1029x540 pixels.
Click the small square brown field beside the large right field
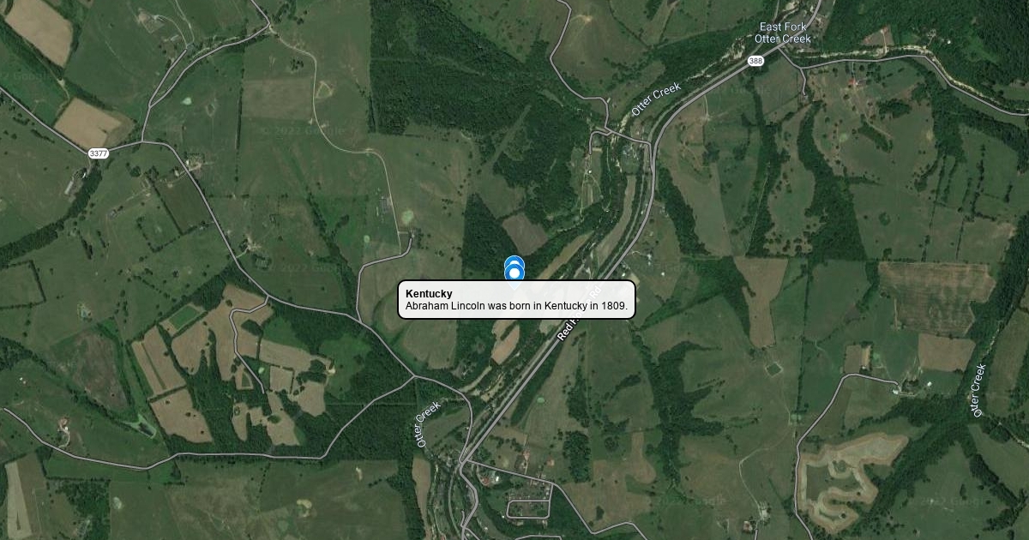[x=947, y=352]
